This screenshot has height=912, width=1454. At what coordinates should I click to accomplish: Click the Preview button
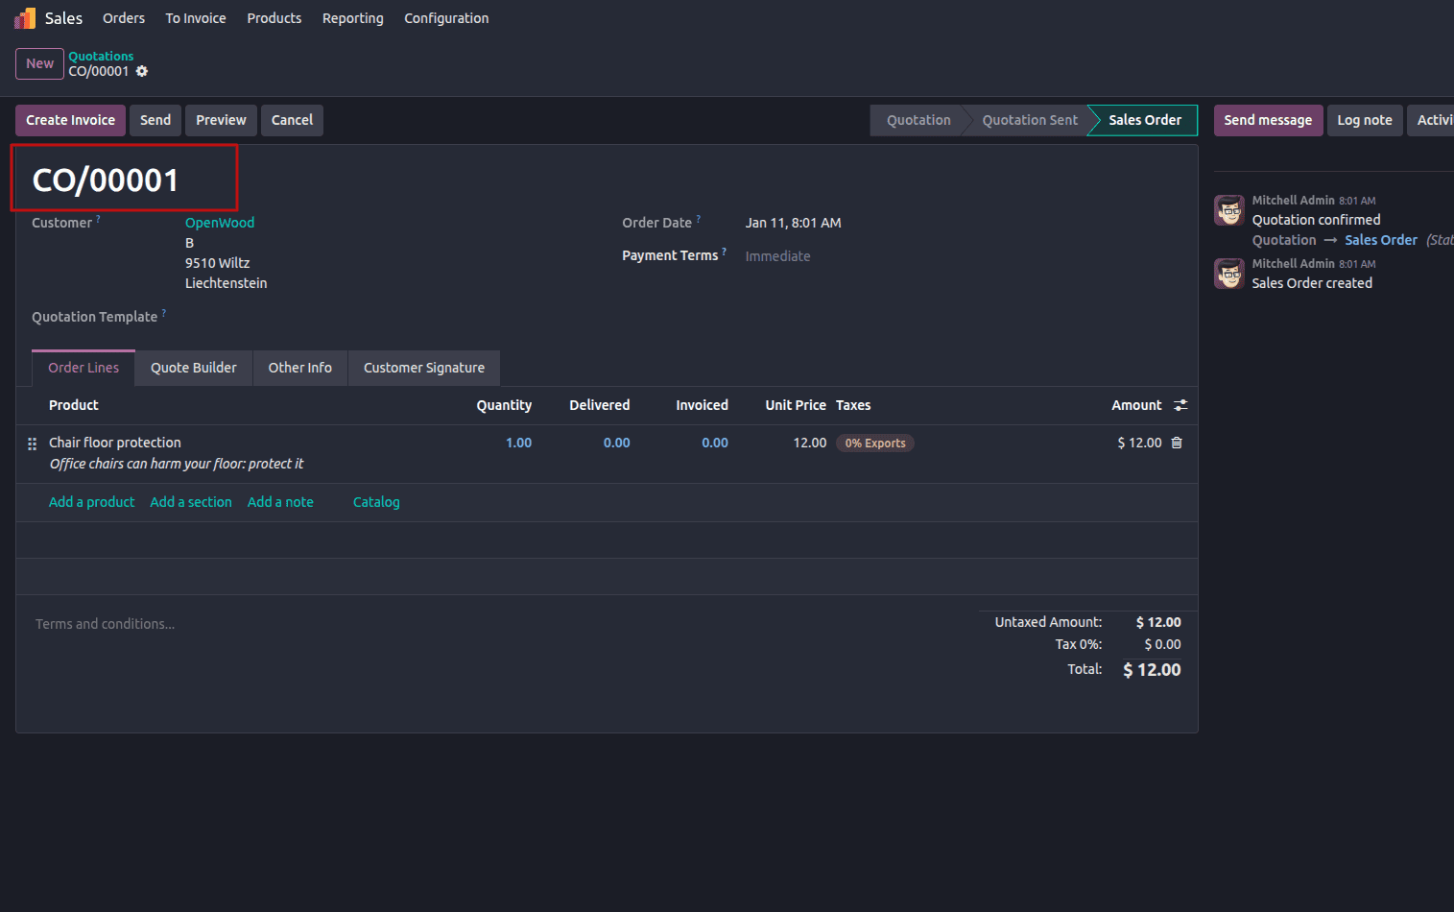pos(221,120)
